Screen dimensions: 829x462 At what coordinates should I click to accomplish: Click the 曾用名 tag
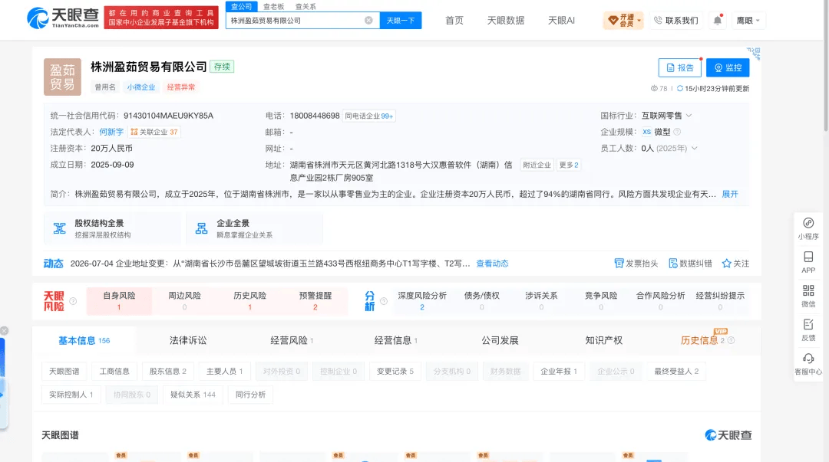click(x=105, y=87)
